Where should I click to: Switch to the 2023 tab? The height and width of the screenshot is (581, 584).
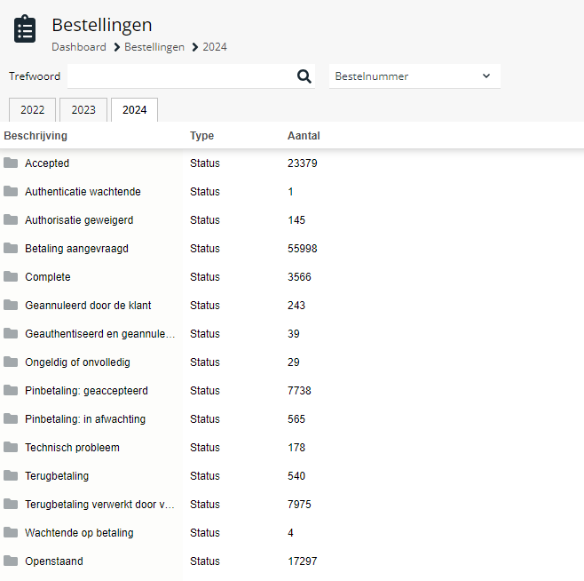[83, 110]
